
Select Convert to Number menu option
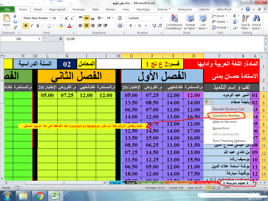pyautogui.click(x=226, y=116)
